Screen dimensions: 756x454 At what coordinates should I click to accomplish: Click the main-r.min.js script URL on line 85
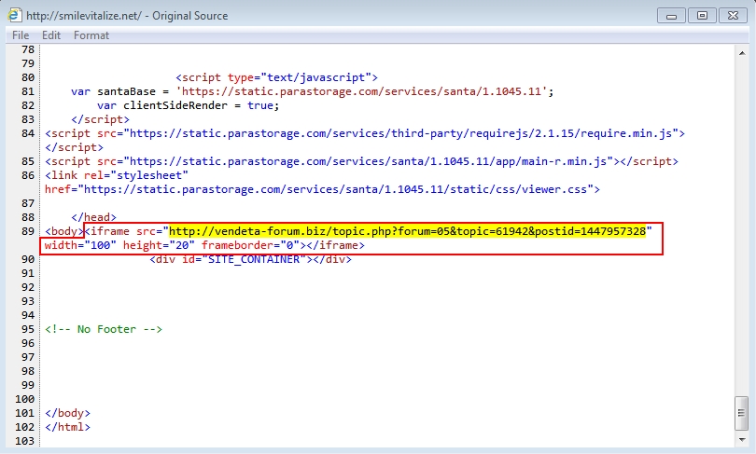pyautogui.click(x=368, y=161)
